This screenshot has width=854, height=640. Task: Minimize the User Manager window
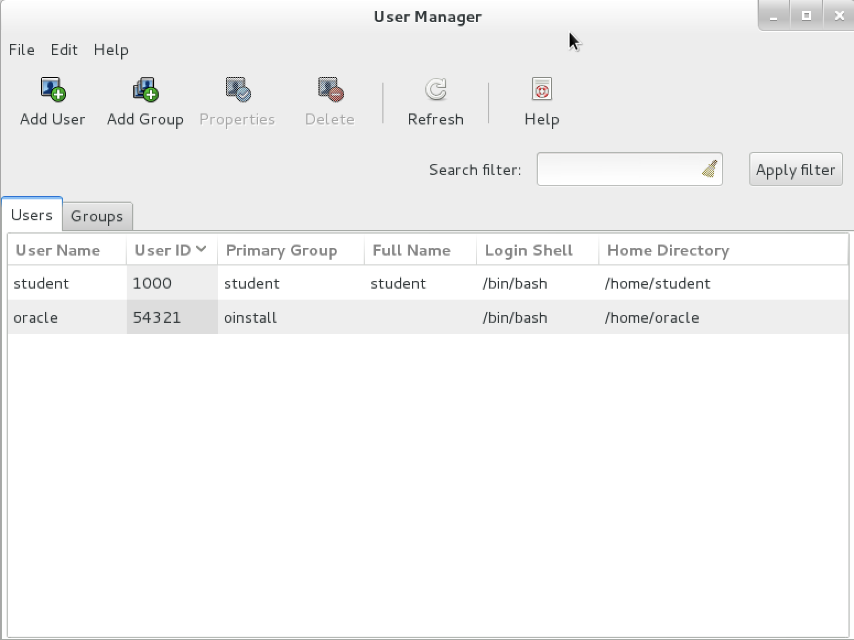pos(774,16)
